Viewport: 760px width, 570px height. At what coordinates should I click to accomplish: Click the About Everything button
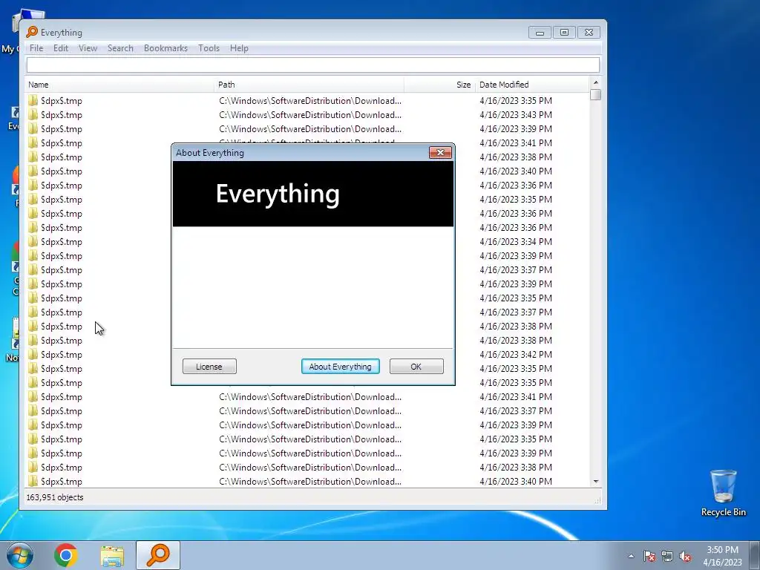[x=340, y=367]
